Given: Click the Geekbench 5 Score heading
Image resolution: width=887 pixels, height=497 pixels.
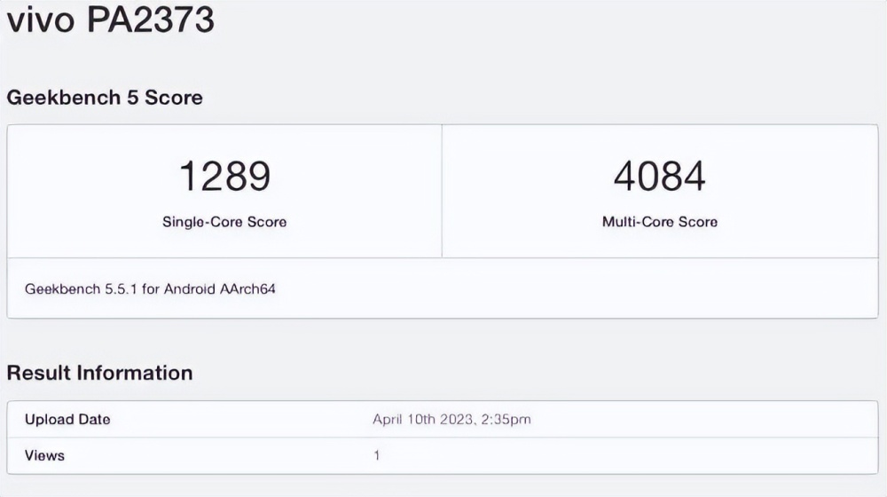Looking at the screenshot, I should coord(105,98).
